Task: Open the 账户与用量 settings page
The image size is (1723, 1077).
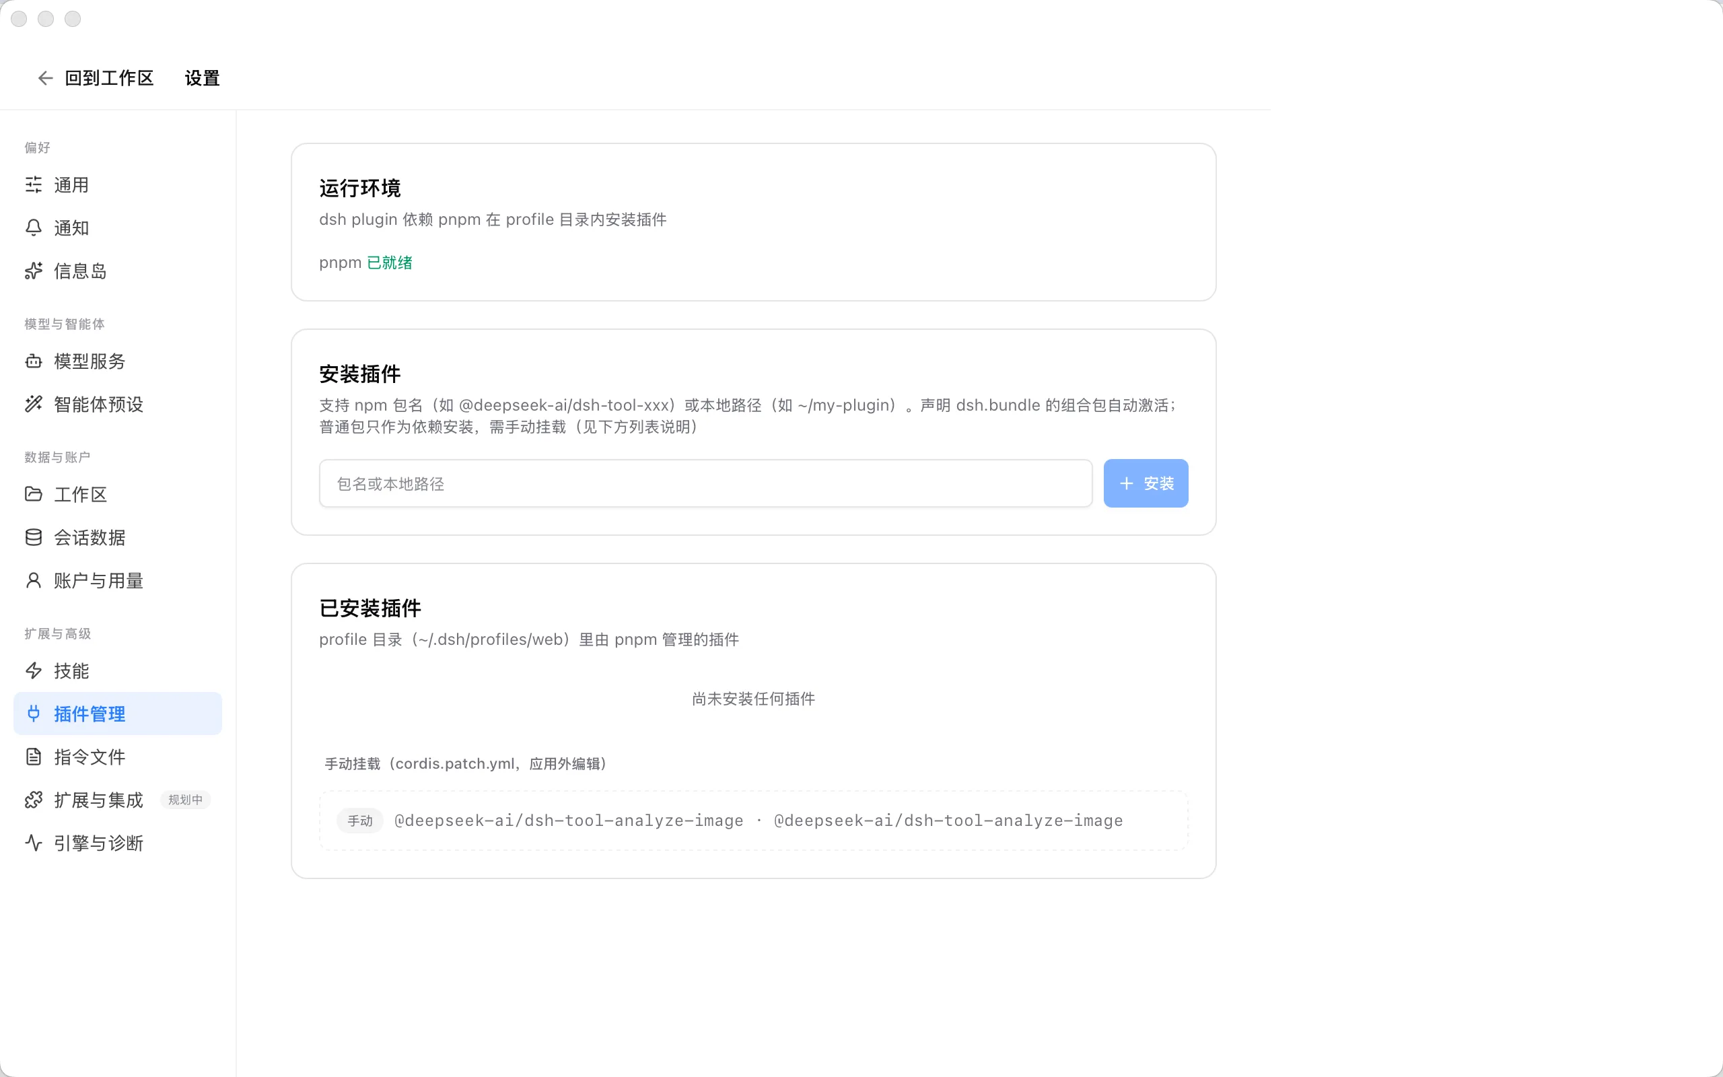Action: (x=118, y=580)
